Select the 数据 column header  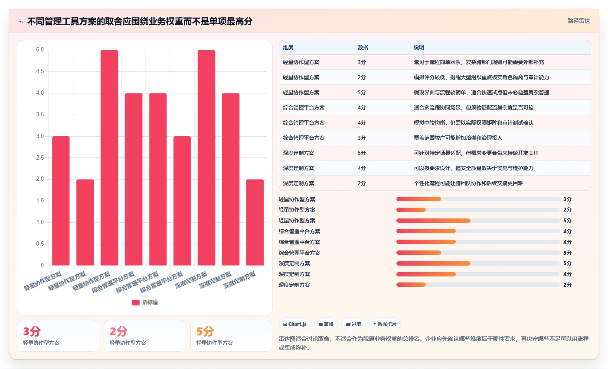[x=363, y=48]
